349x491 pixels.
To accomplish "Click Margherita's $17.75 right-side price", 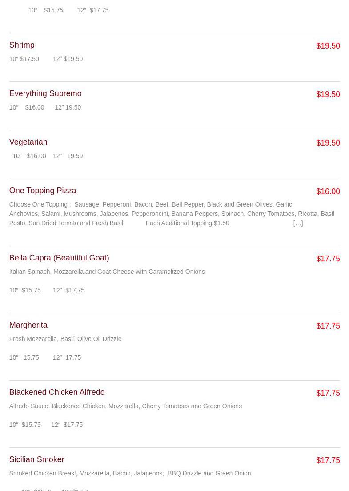I will click(x=328, y=326).
